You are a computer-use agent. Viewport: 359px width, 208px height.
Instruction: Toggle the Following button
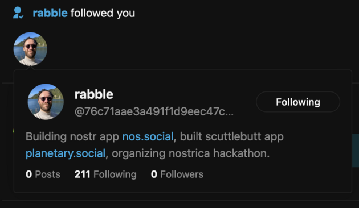click(x=298, y=102)
